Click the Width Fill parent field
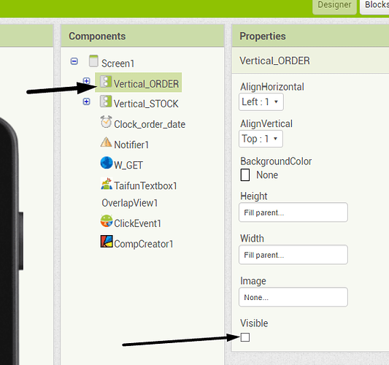The image size is (389, 365). [x=293, y=255]
